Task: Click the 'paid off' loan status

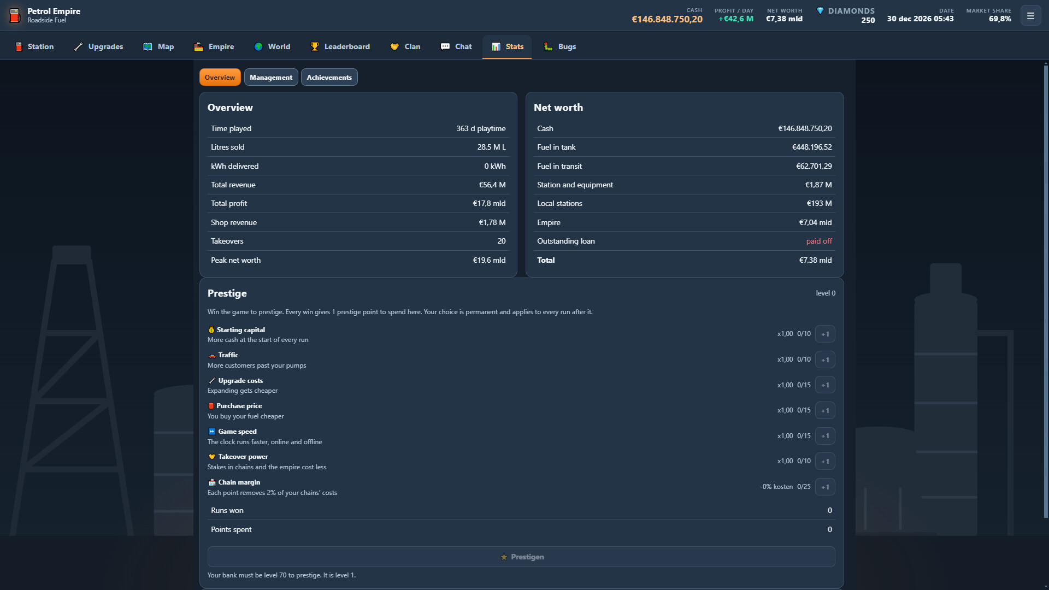Action: (x=819, y=241)
